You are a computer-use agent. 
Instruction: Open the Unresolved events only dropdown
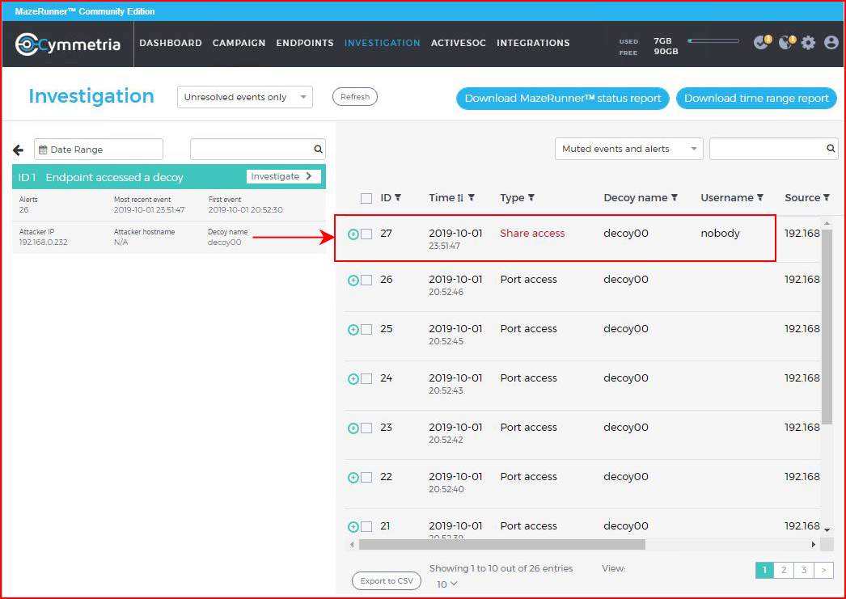[245, 97]
